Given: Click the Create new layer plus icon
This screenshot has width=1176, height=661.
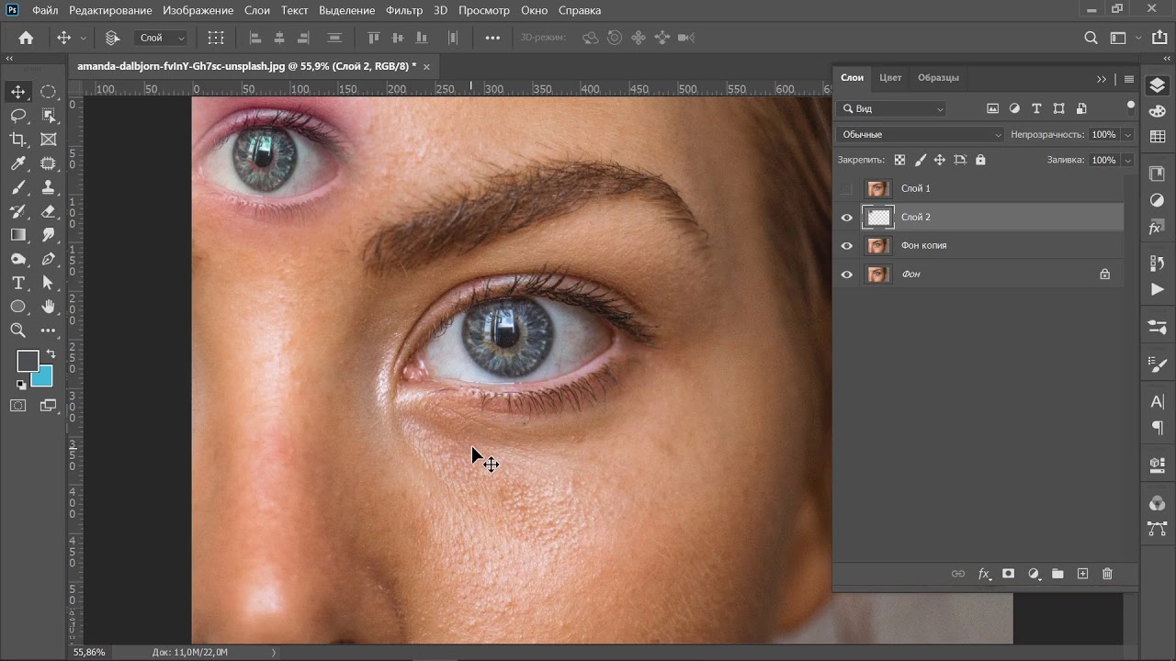Looking at the screenshot, I should coord(1082,574).
